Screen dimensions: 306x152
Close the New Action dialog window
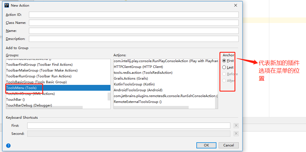coord(236,6)
